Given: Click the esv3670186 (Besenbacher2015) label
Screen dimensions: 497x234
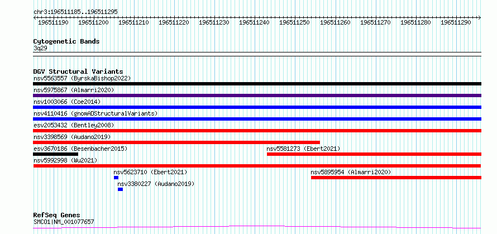Looking at the screenshot, I should pos(80,149).
